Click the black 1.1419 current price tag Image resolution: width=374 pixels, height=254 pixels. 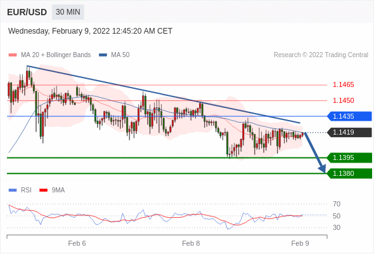(x=349, y=132)
